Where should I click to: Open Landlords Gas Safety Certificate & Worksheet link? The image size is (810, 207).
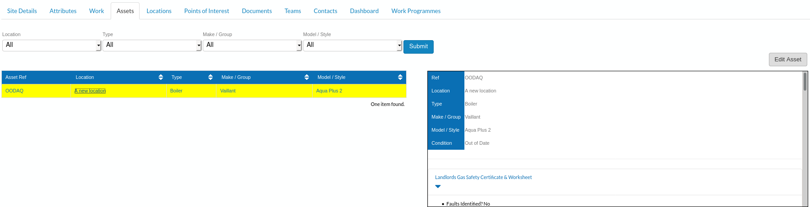coord(483,177)
